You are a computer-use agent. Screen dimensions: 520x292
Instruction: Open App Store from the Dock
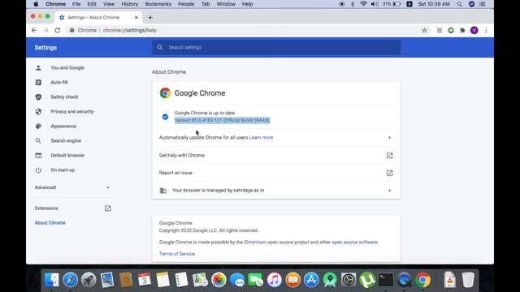(x=311, y=280)
